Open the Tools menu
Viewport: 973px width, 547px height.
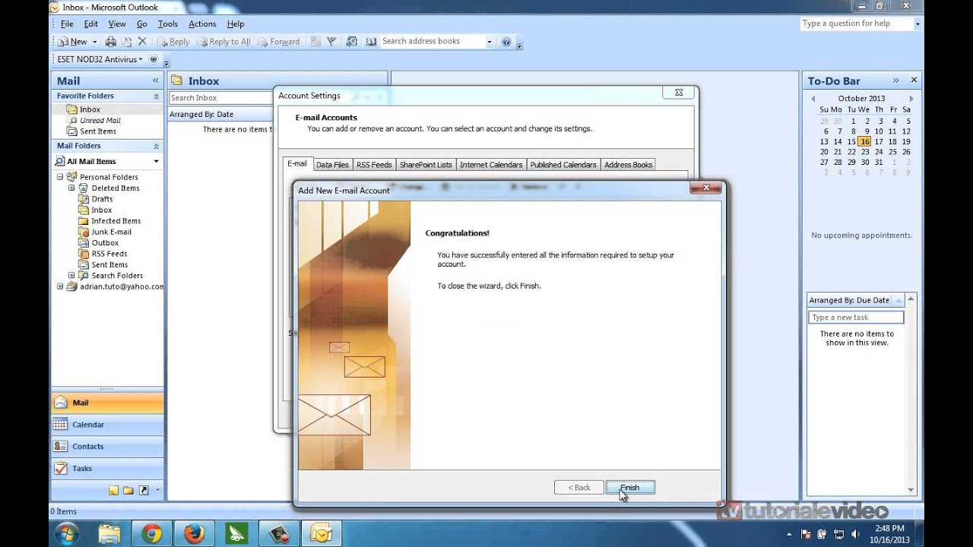[167, 24]
